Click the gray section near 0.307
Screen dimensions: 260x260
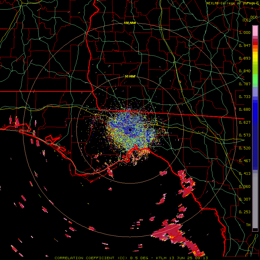255,201
